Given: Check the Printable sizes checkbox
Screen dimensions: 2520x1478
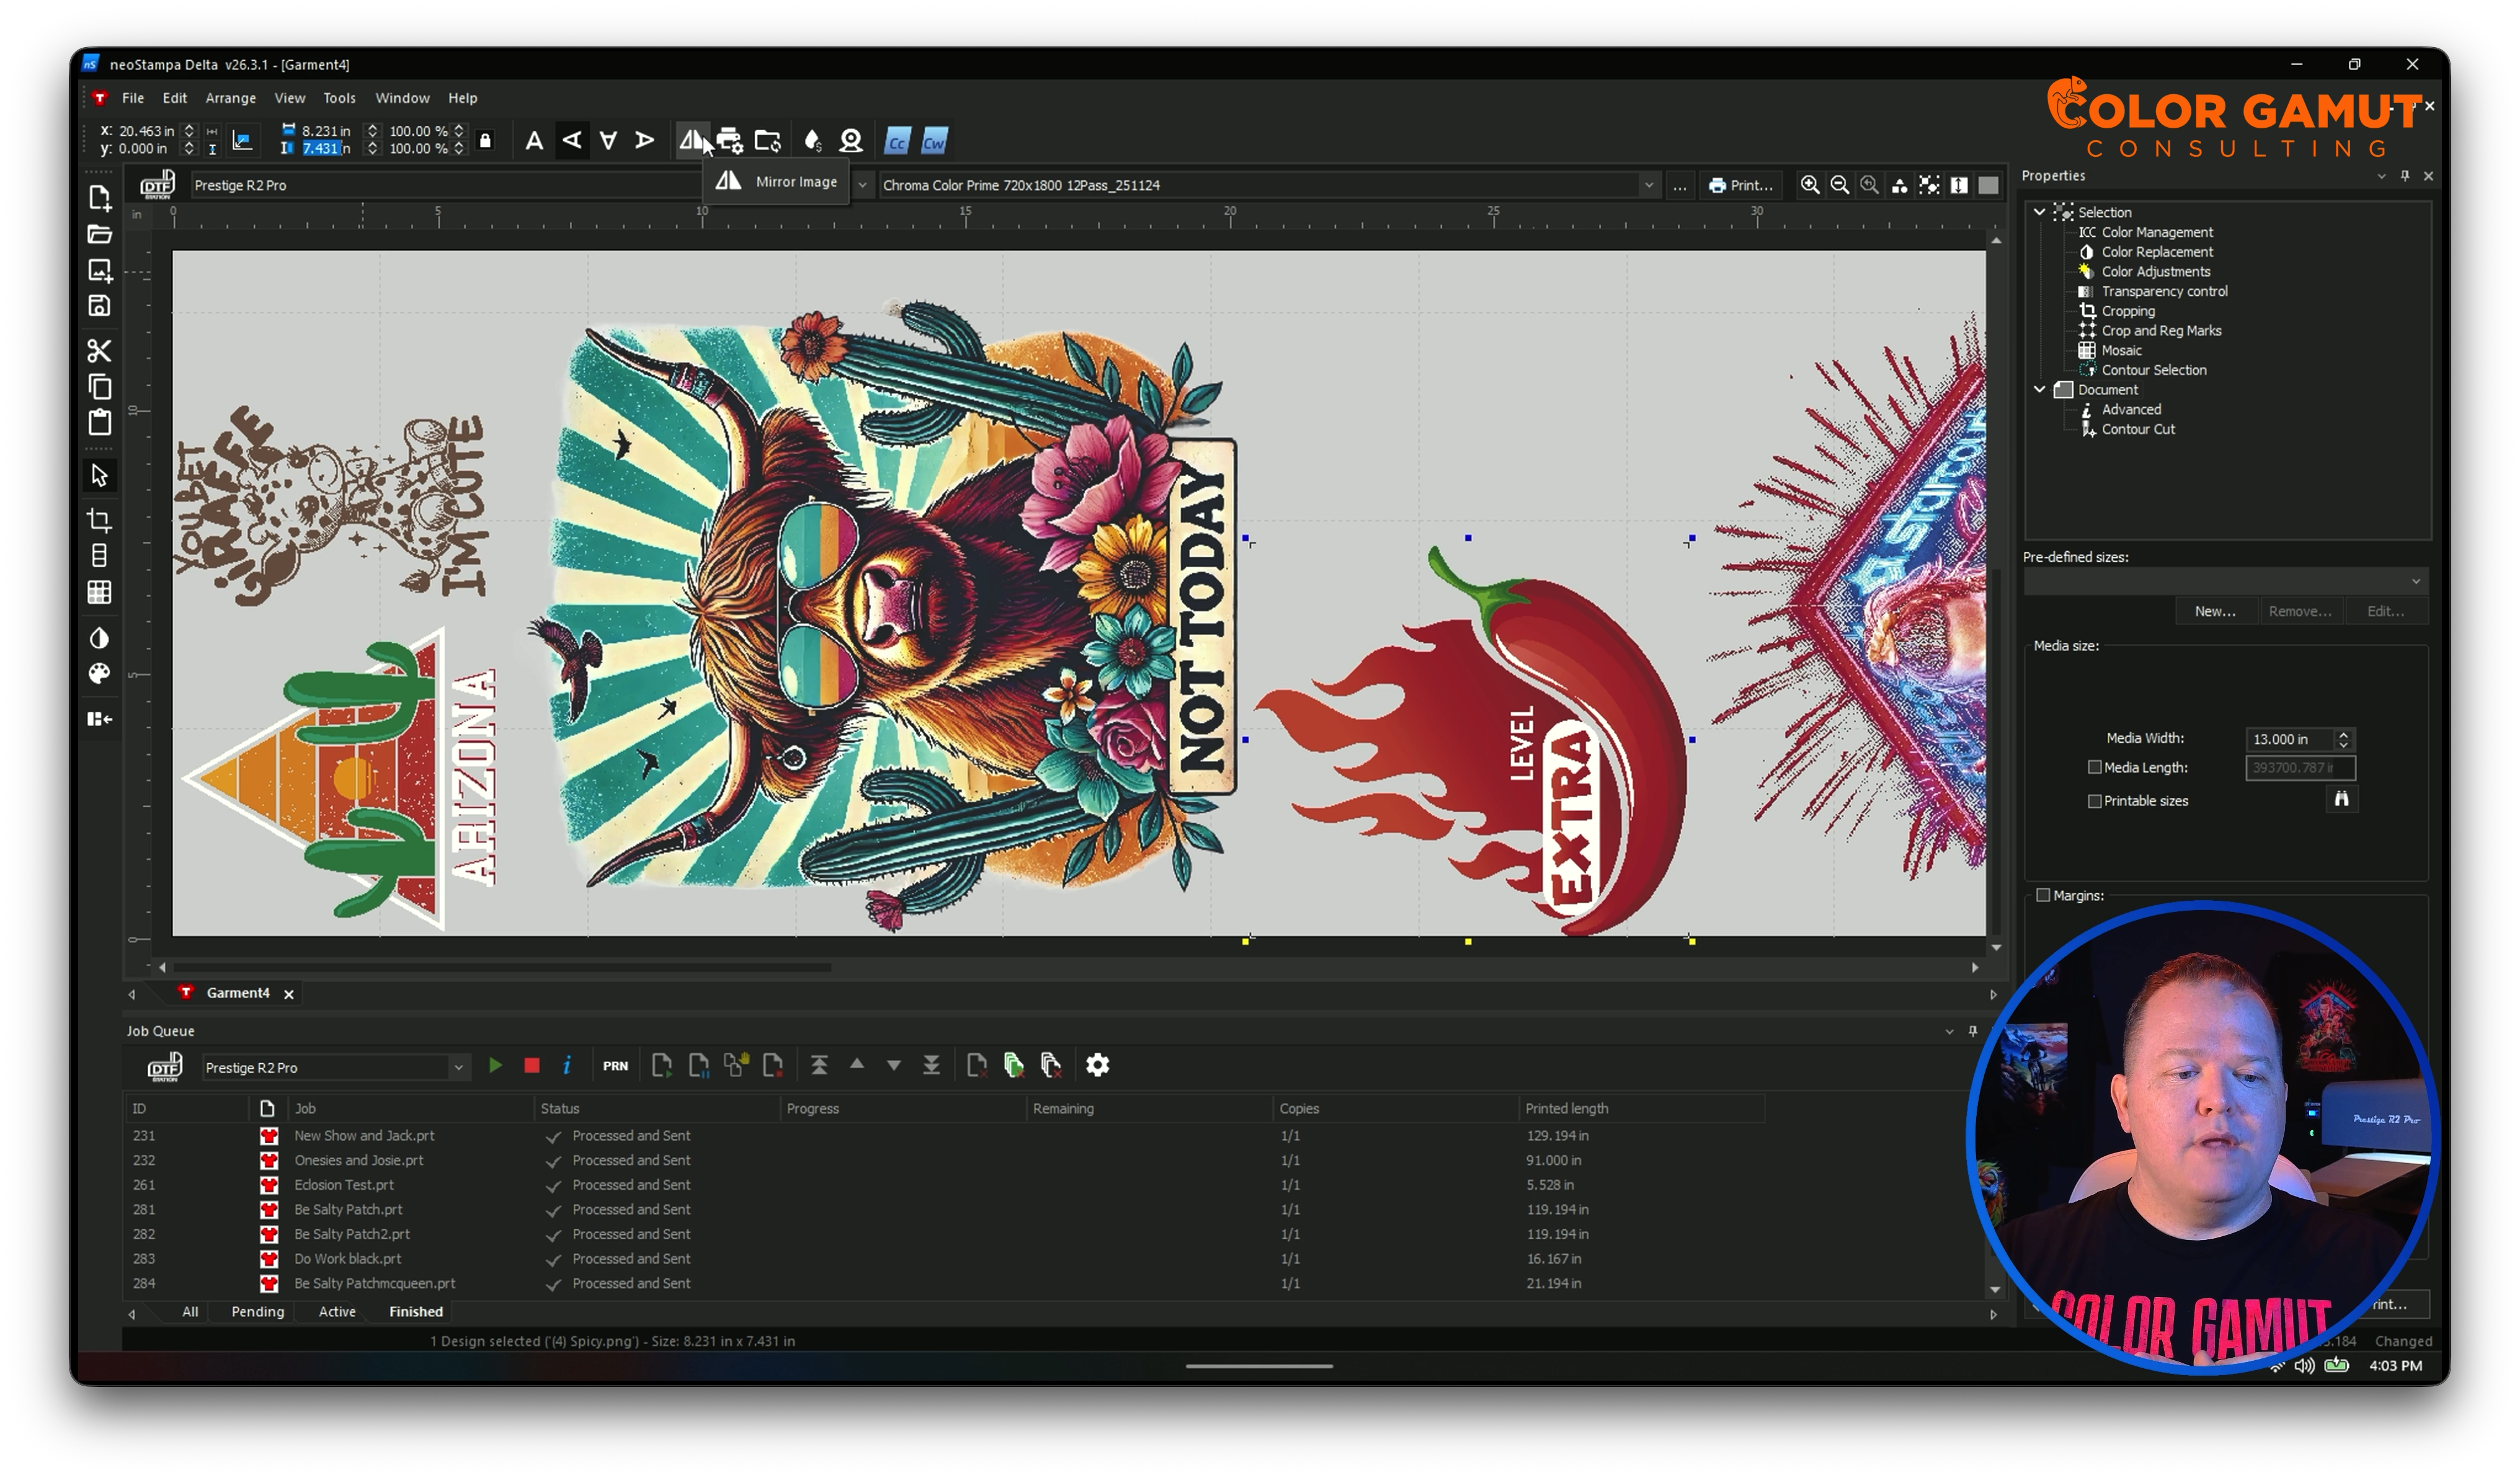Looking at the screenshot, I should 2094,801.
